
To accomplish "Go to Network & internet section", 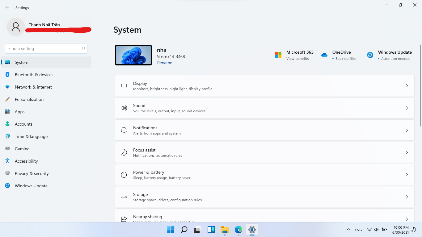I will pyautogui.click(x=46, y=87).
